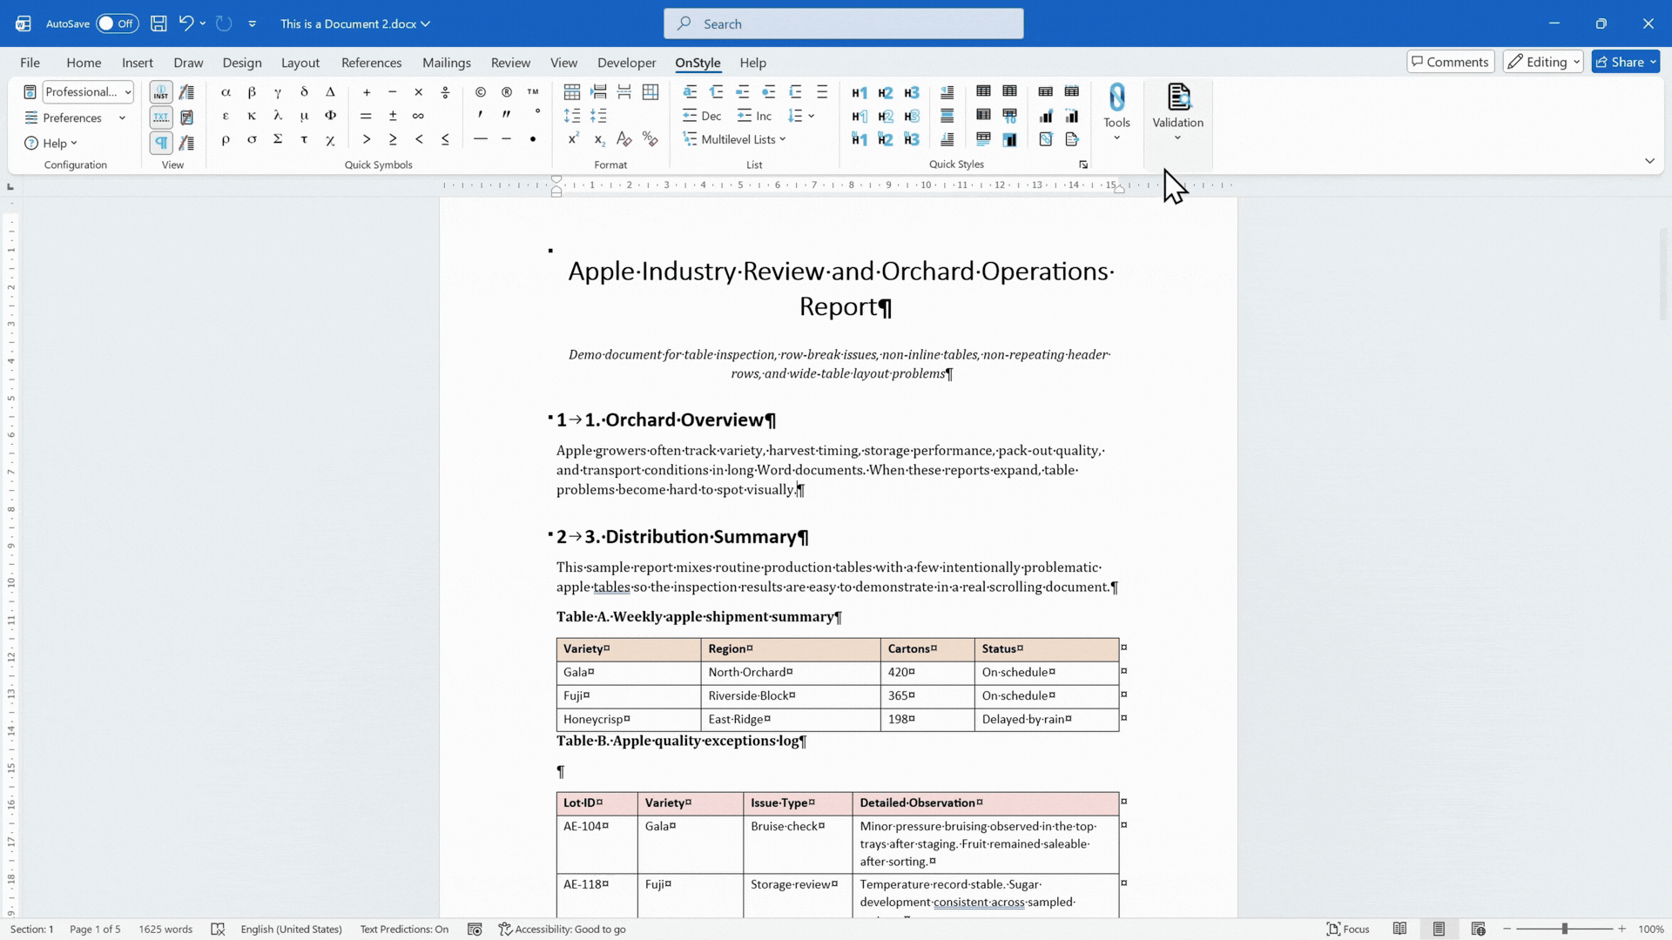Insert the greater-than-or-equal symbol
1672x940 pixels.
[x=393, y=139]
